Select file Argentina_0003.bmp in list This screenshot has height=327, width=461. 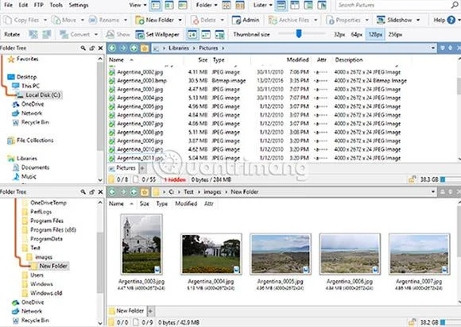click(141, 80)
